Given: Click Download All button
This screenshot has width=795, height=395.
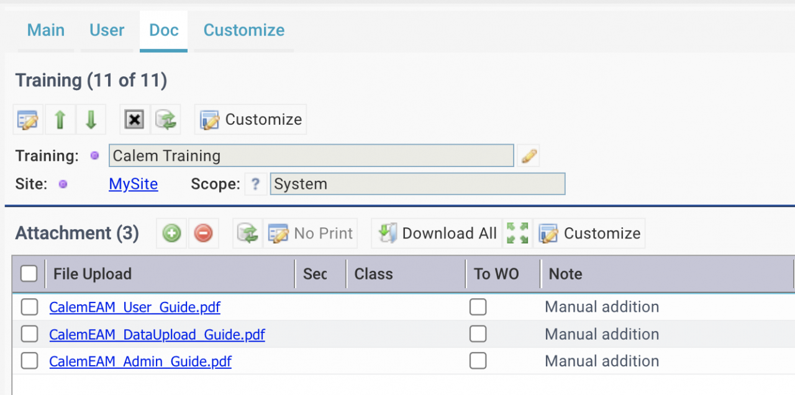Looking at the screenshot, I should tap(437, 234).
